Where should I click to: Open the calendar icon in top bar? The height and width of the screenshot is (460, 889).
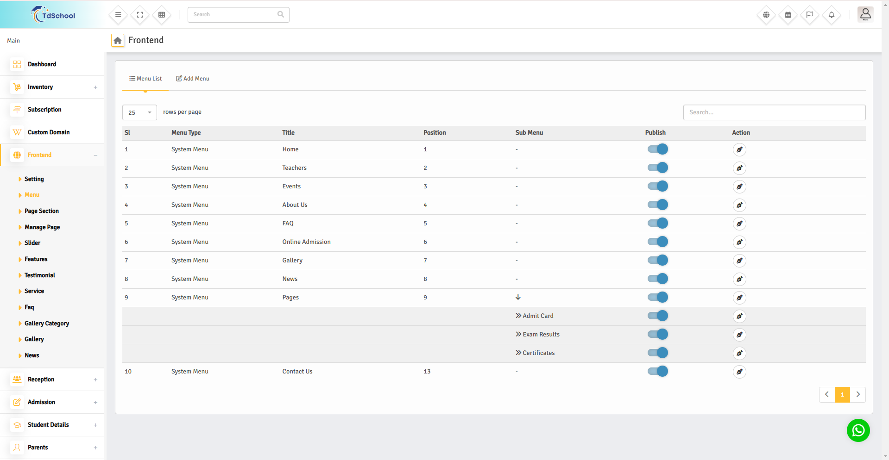788,15
